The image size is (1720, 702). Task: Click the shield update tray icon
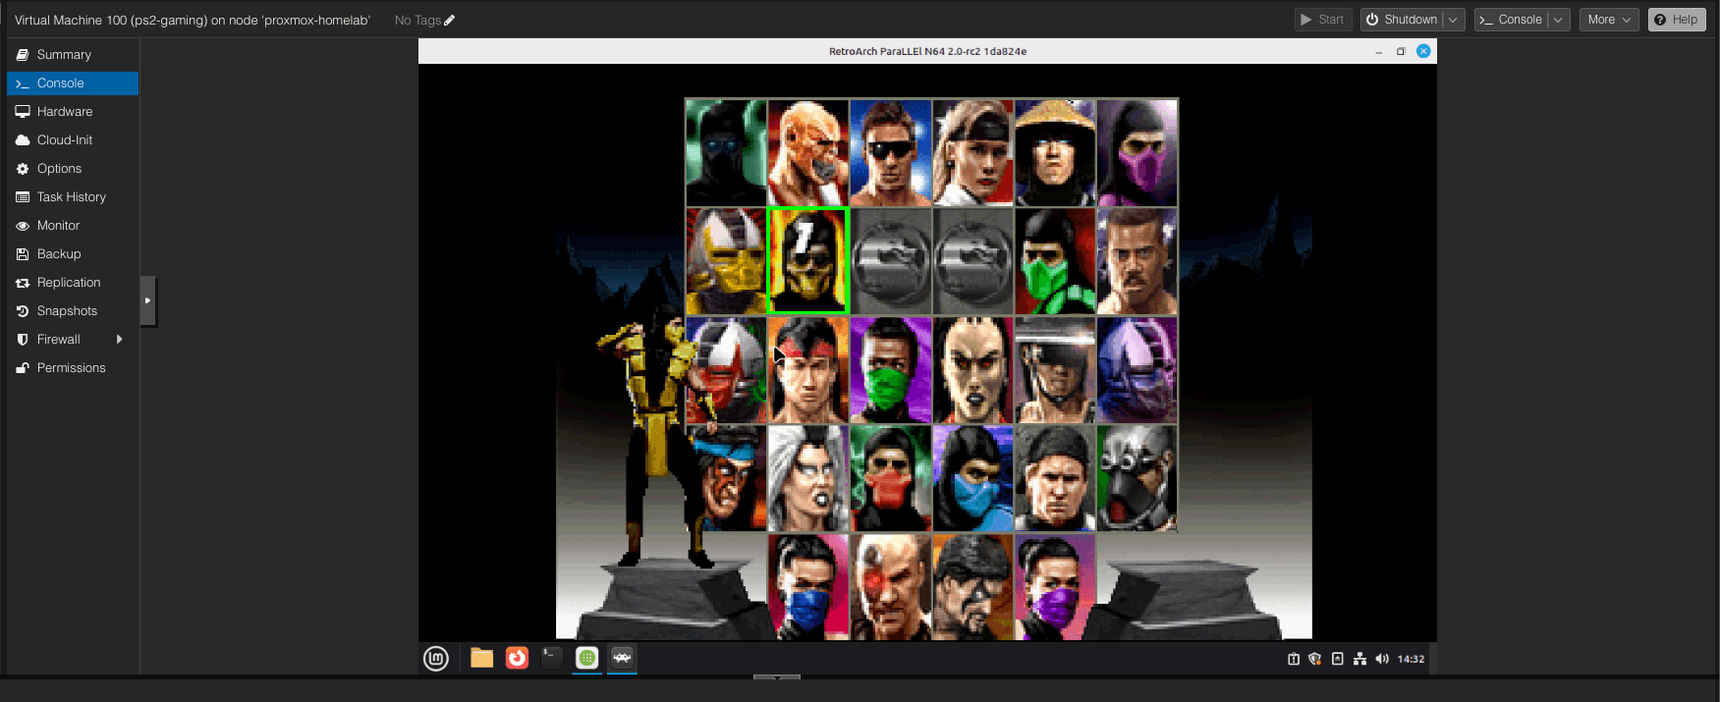click(1315, 659)
